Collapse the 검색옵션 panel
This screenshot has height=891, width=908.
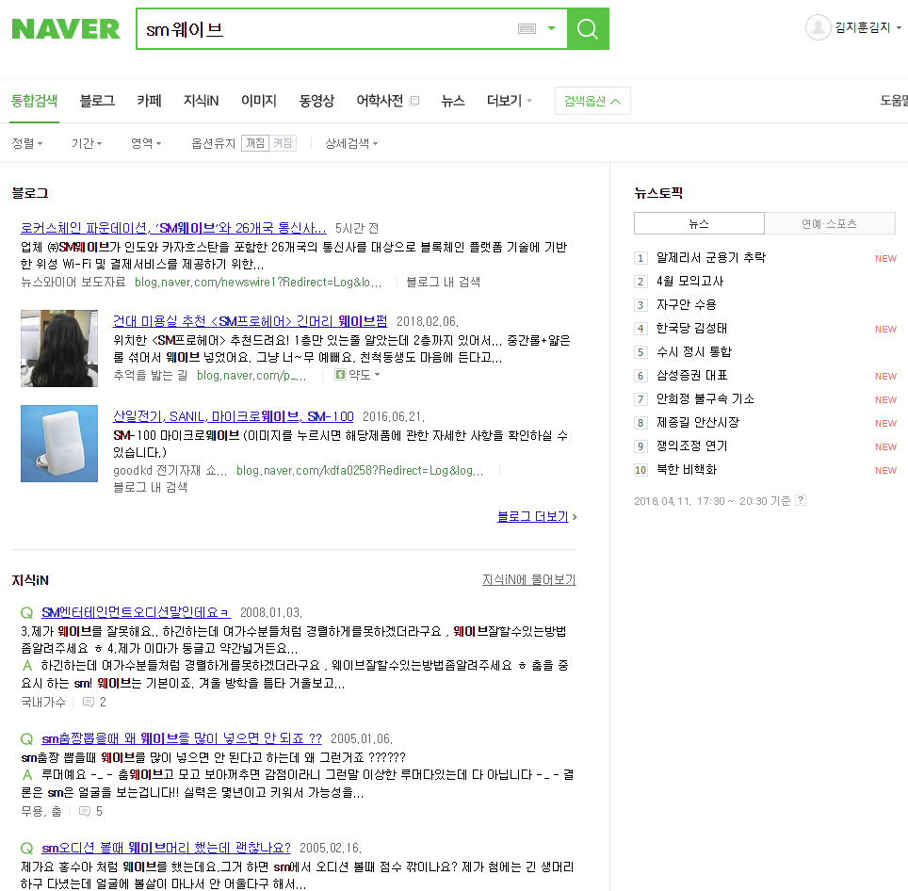pos(592,101)
